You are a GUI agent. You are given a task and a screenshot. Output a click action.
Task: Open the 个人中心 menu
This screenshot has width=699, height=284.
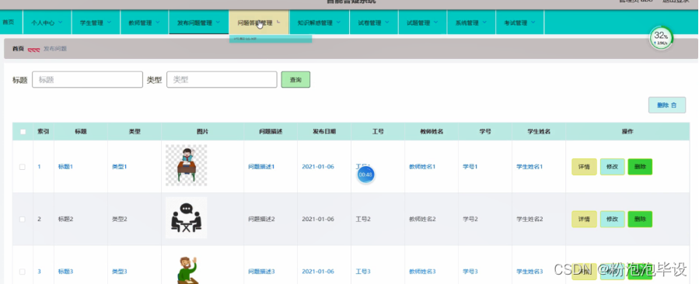[x=47, y=23]
